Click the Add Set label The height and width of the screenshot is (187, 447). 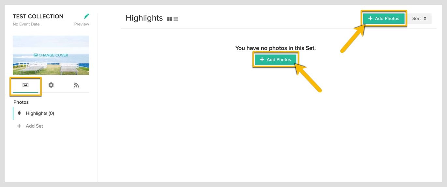[x=34, y=126]
